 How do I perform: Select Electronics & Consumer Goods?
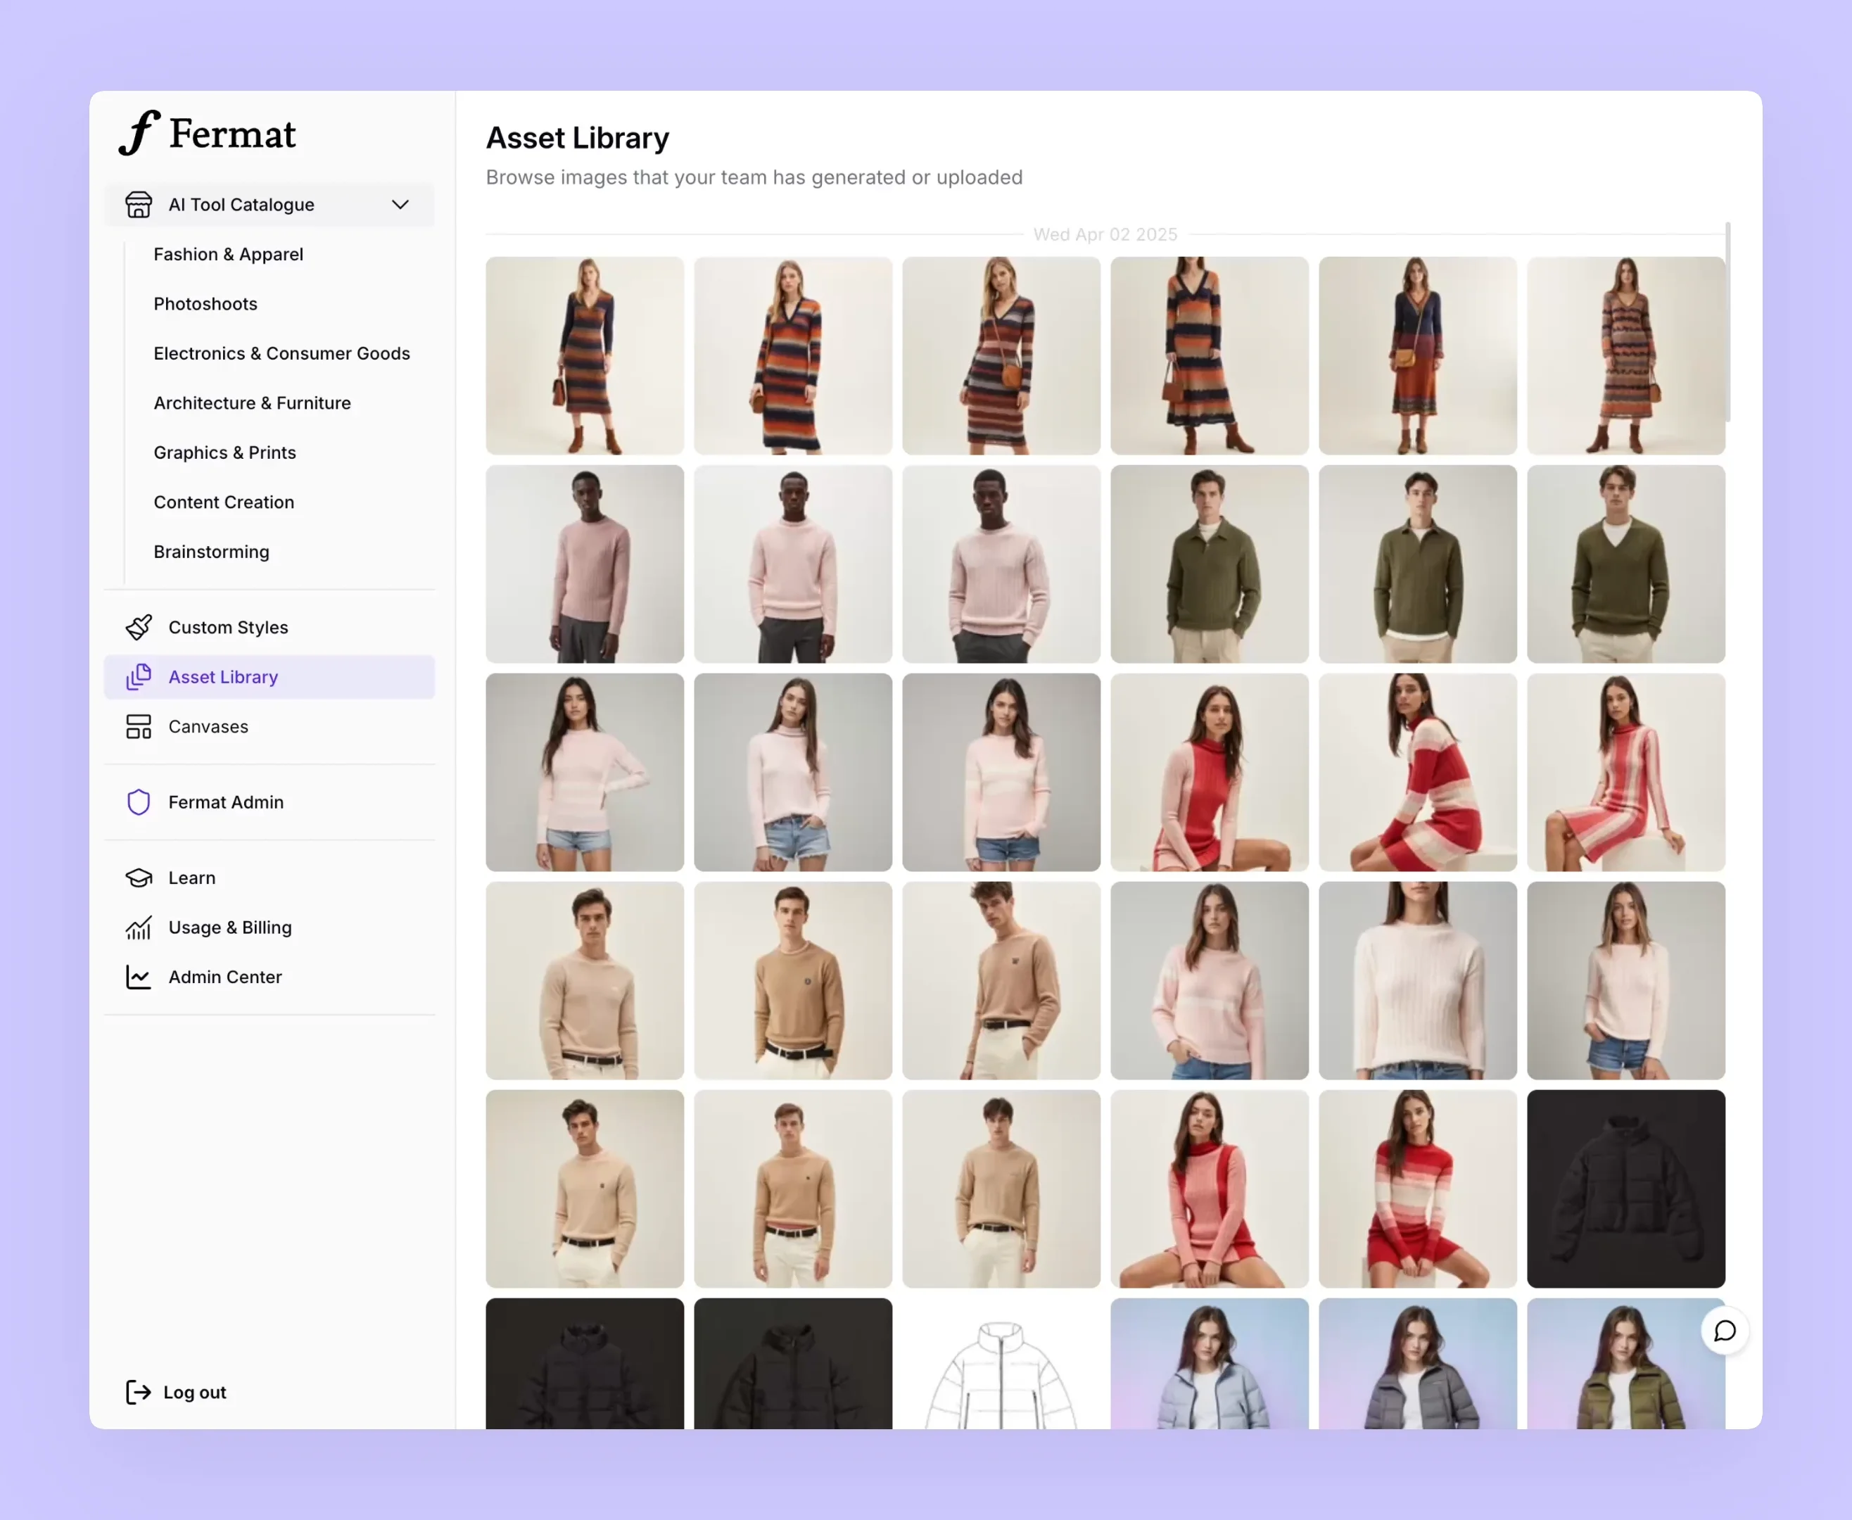[282, 353]
